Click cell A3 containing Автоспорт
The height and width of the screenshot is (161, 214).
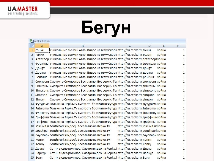pos(42,59)
